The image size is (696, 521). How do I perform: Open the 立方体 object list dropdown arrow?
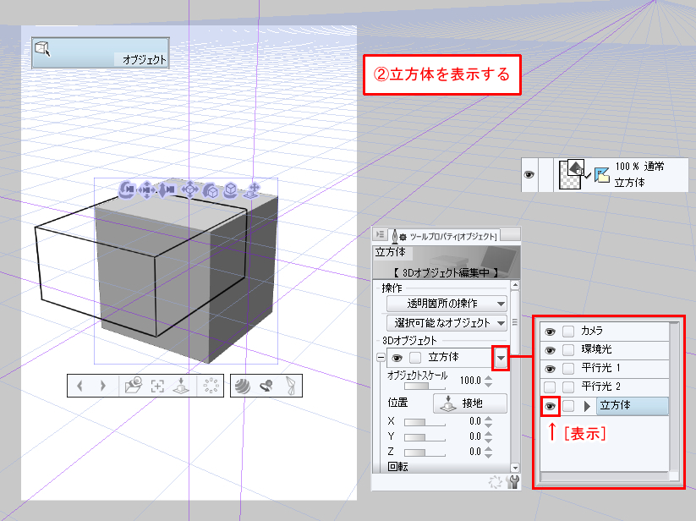click(501, 358)
